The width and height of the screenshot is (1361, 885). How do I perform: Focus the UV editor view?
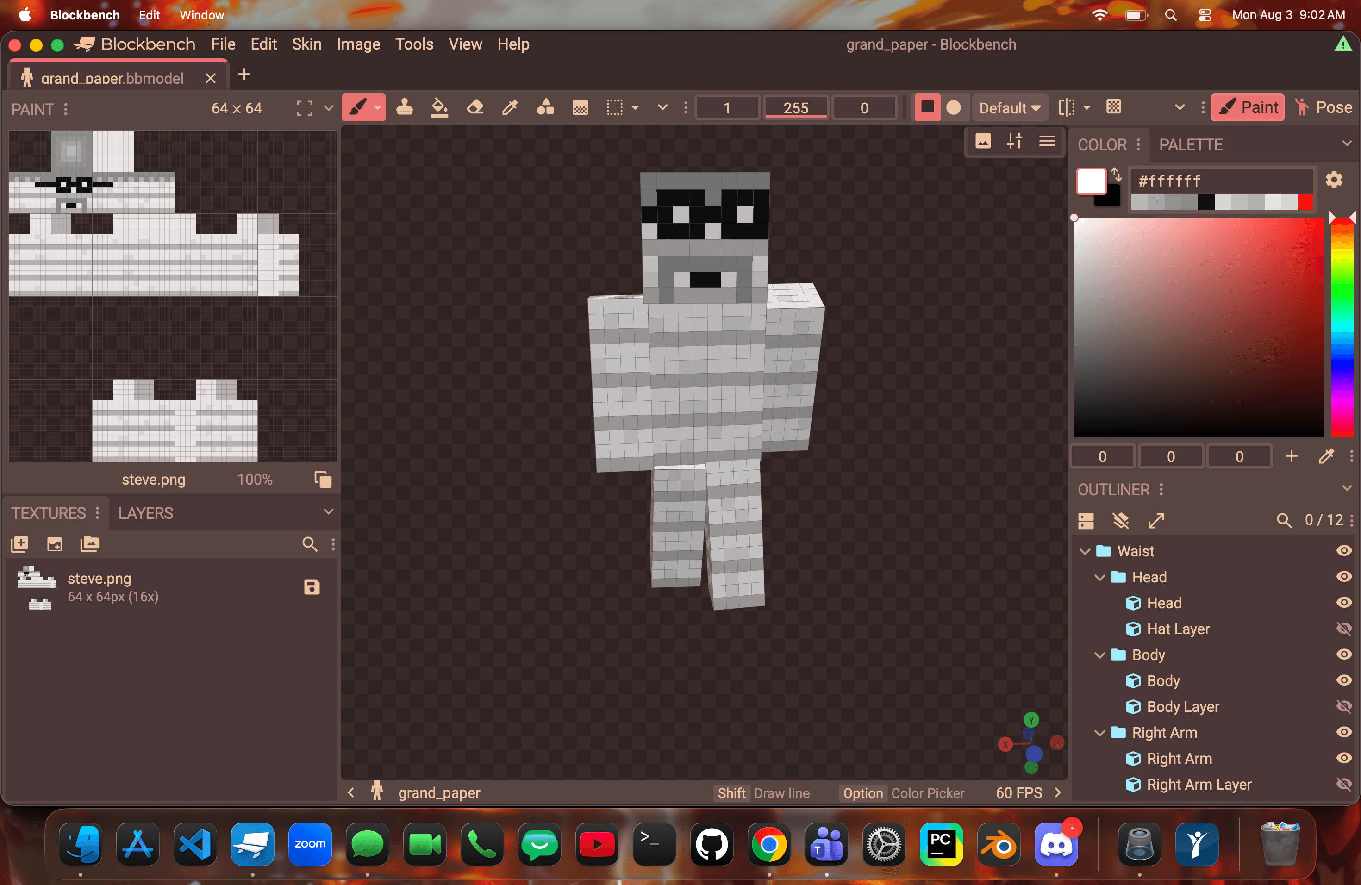pos(304,108)
